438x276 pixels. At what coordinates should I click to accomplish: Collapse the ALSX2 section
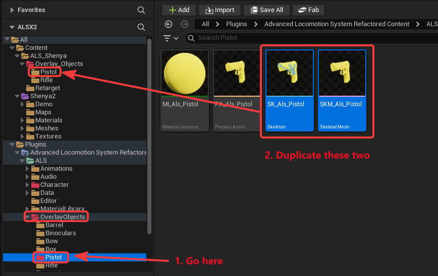(x=12, y=27)
